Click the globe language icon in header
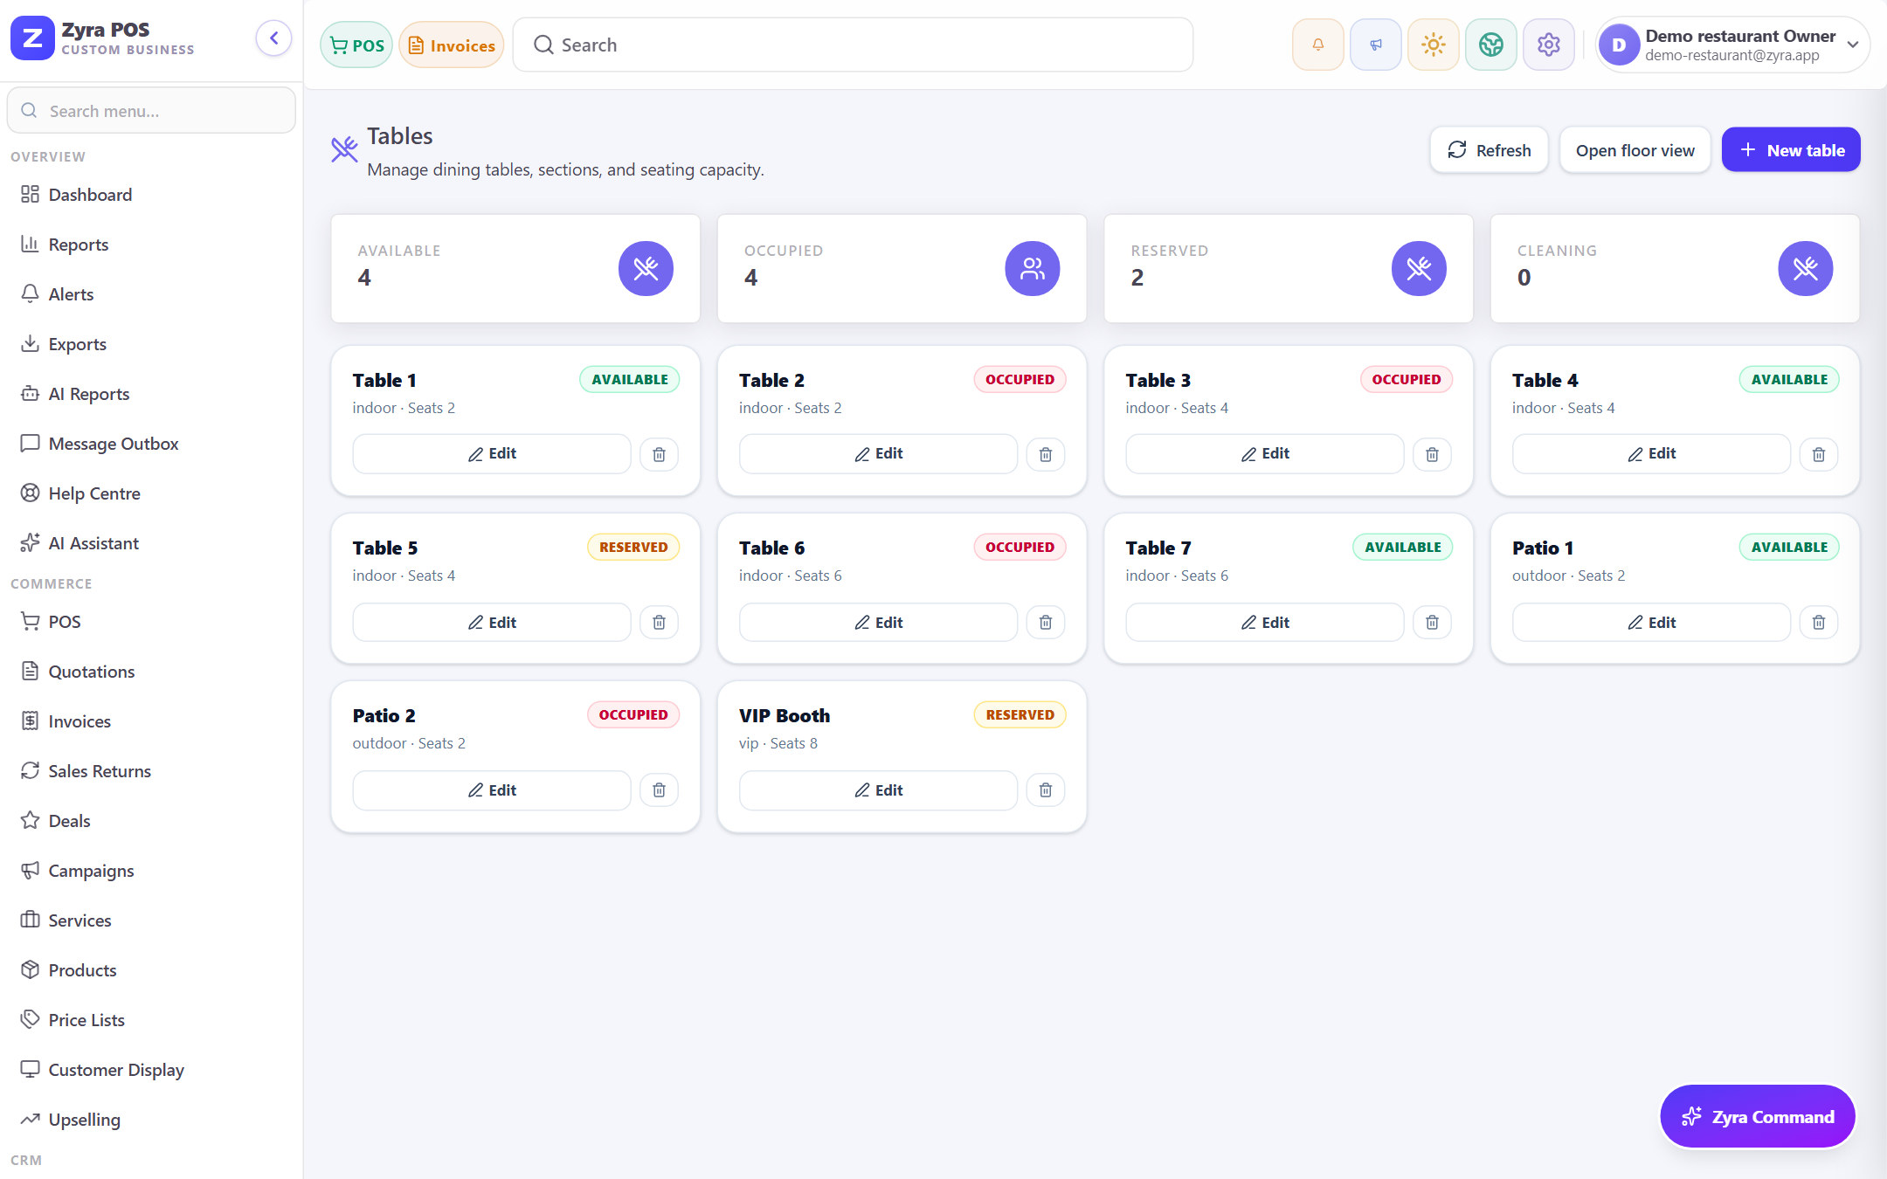This screenshot has height=1179, width=1887. point(1491,45)
